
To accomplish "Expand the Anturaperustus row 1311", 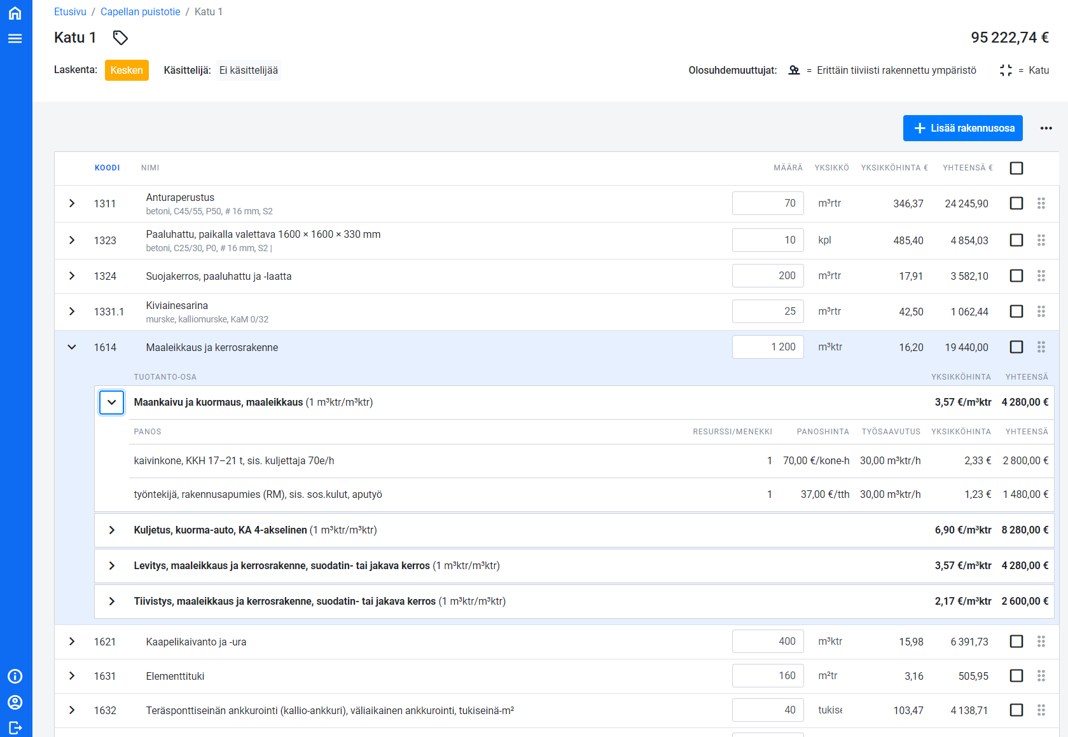I will click(72, 203).
